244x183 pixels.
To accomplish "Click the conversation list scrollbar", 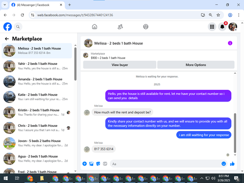I will click(75, 64).
